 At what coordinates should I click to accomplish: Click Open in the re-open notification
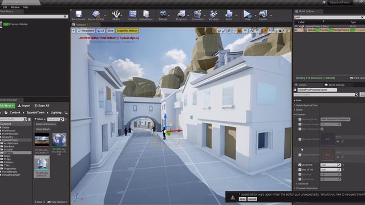(x=242, y=199)
